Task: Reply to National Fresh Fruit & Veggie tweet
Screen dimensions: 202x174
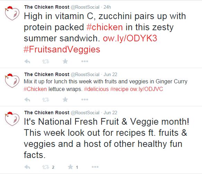Action: pos(27,167)
